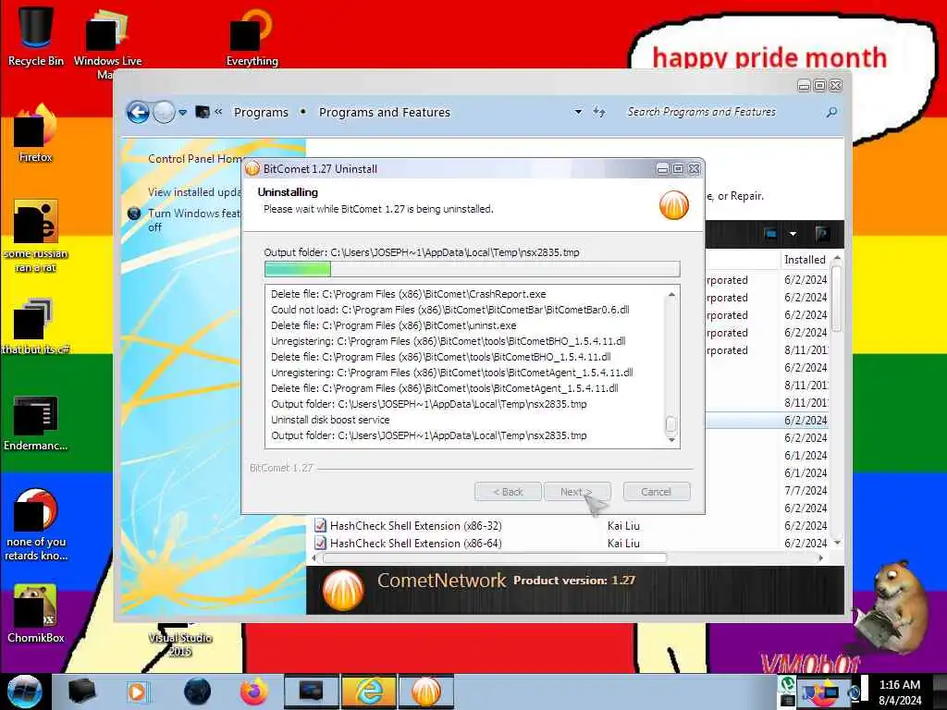
Task: Select HashCheck Shell Extension (x86-32) row
Action: pyautogui.click(x=571, y=526)
